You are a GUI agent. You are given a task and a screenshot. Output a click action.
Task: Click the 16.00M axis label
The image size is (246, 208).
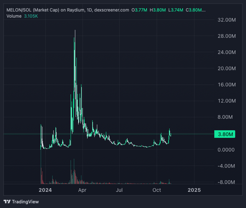tap(227, 85)
